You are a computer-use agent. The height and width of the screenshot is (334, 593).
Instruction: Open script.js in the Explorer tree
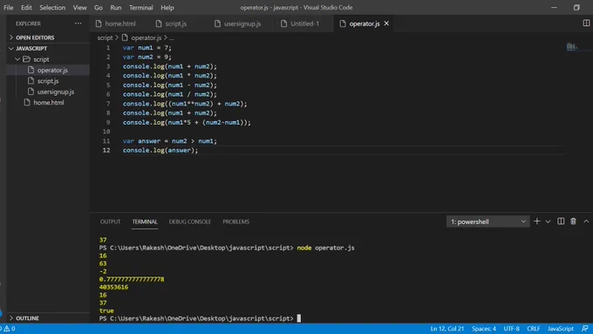coord(48,81)
